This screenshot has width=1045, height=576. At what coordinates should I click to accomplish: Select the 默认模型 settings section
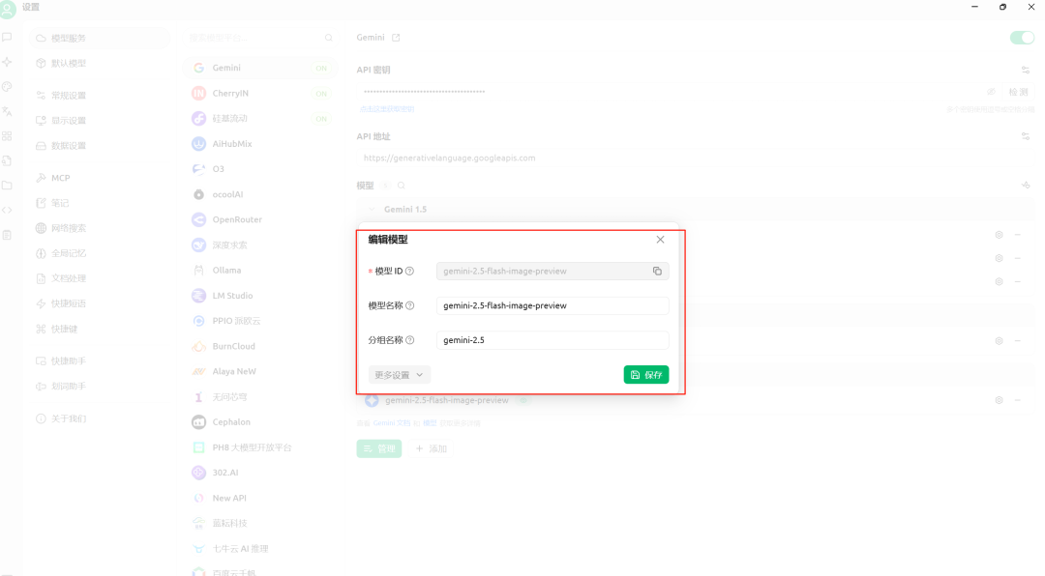coord(99,63)
